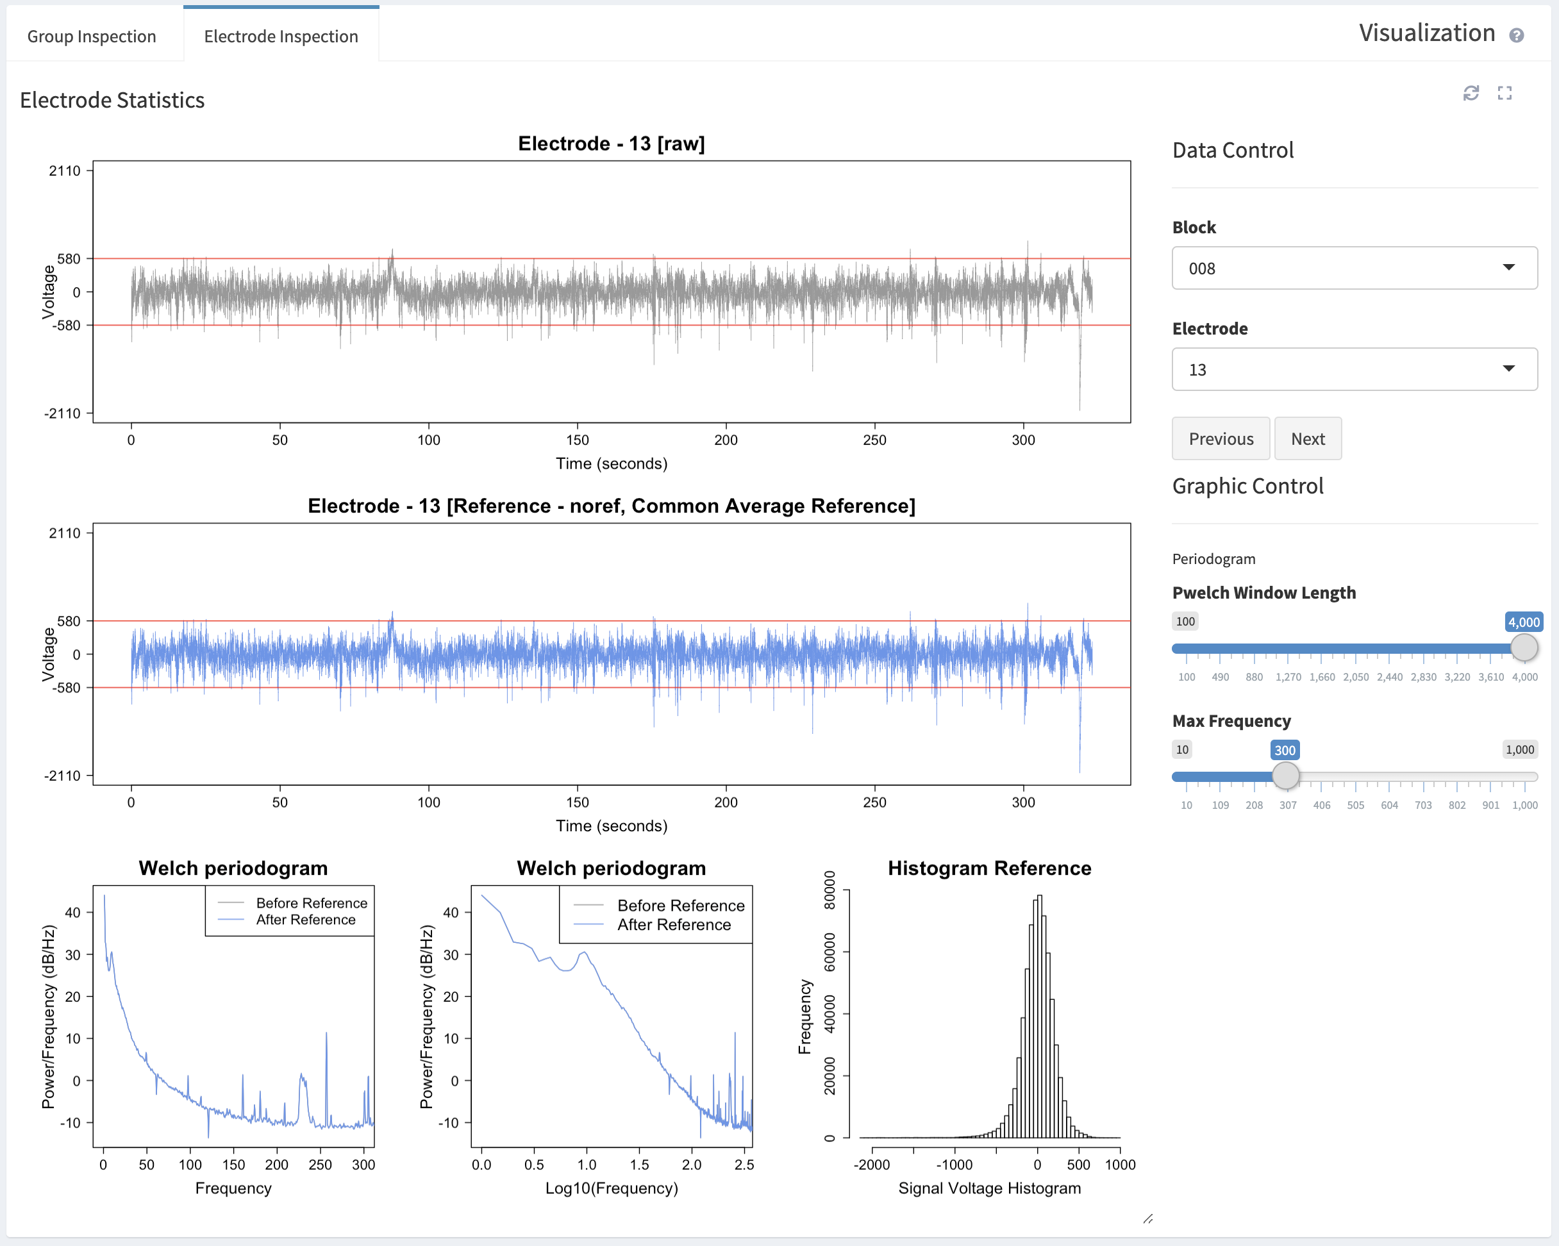Click the help question mark icon
Image resolution: width=1559 pixels, height=1246 pixels.
(x=1516, y=35)
